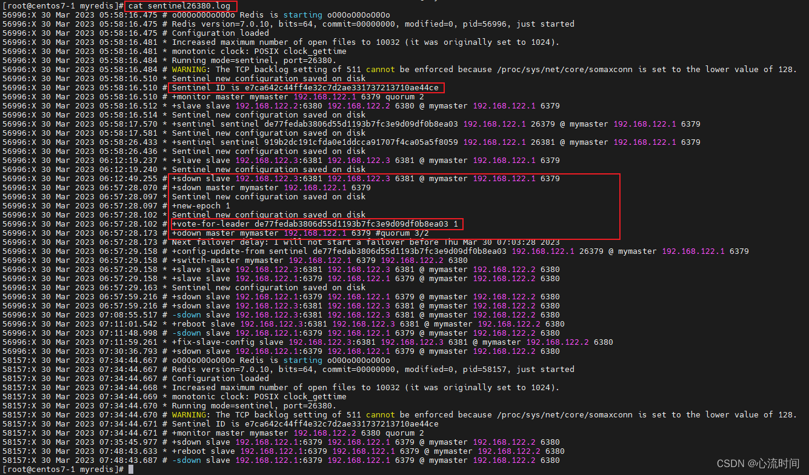Click '-sdown slave 192.168.122.1:6379' at 07:48:43.687

[x=365, y=460]
